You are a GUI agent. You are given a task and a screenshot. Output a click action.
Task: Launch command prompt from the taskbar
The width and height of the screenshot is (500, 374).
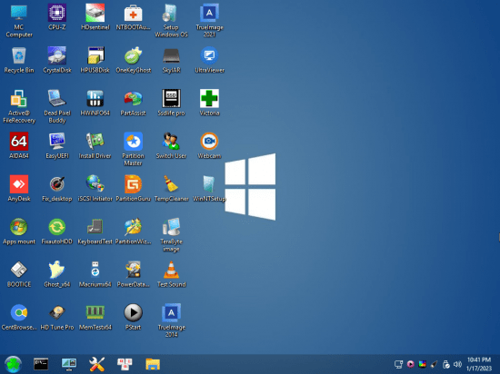click(41, 364)
